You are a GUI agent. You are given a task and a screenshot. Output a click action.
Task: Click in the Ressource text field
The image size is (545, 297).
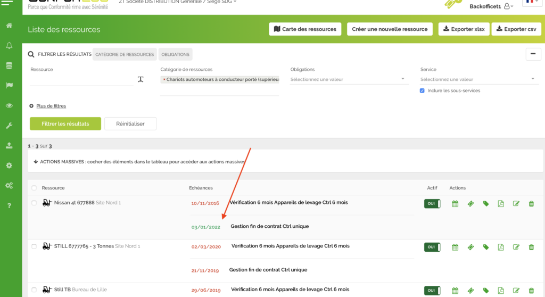pyautogui.click(x=81, y=79)
